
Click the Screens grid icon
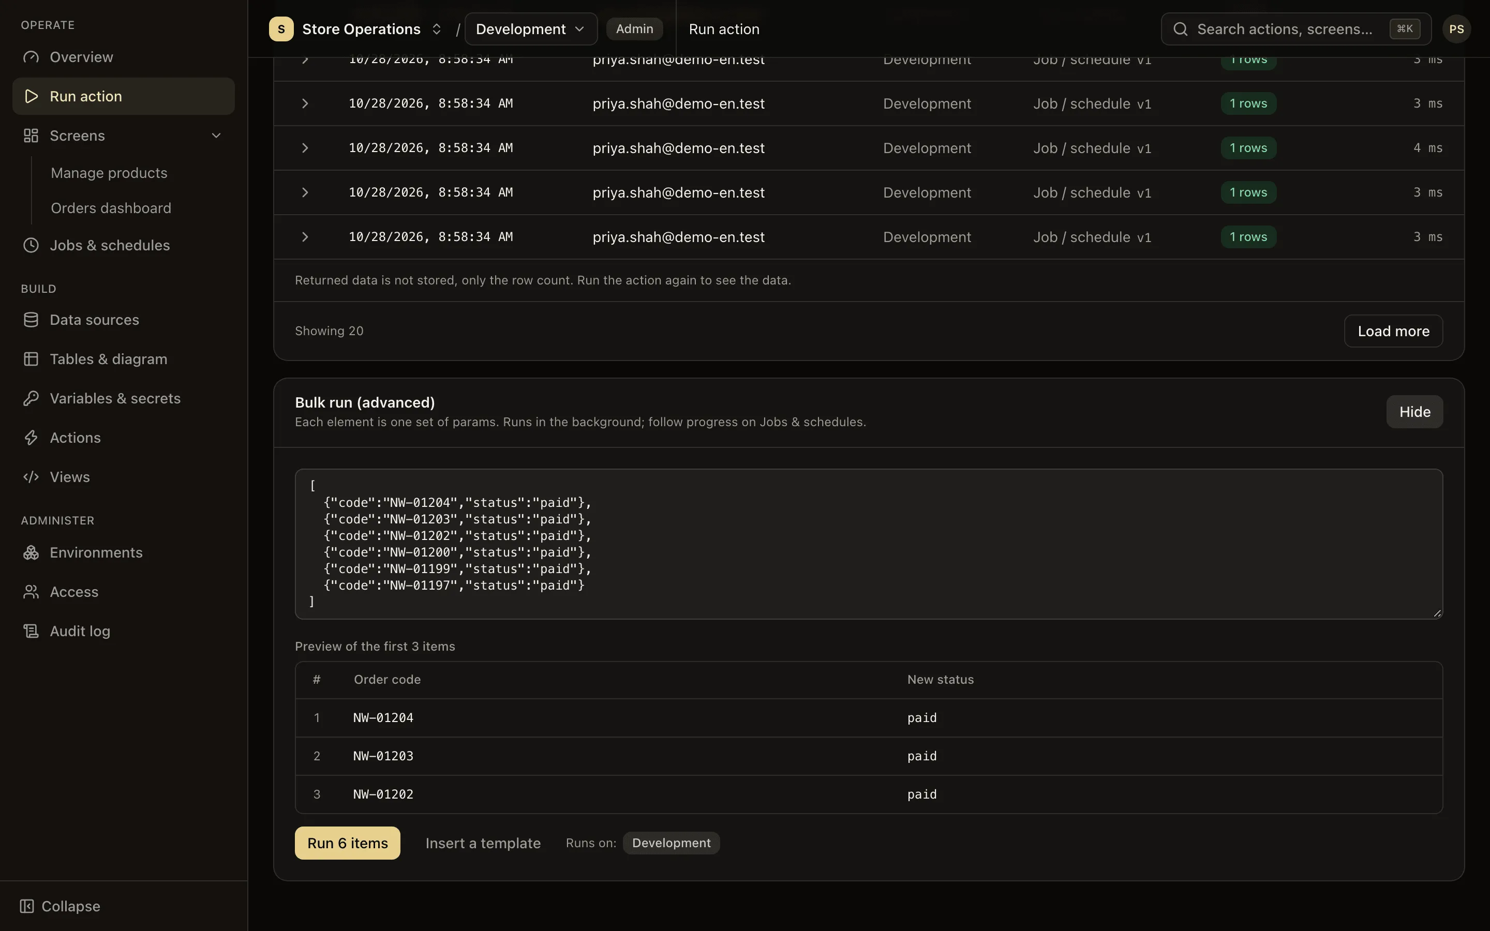click(31, 136)
